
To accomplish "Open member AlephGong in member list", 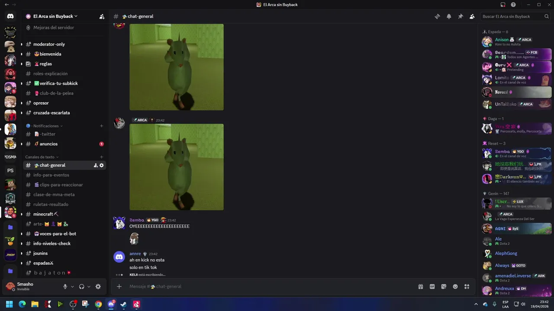I will point(516,254).
